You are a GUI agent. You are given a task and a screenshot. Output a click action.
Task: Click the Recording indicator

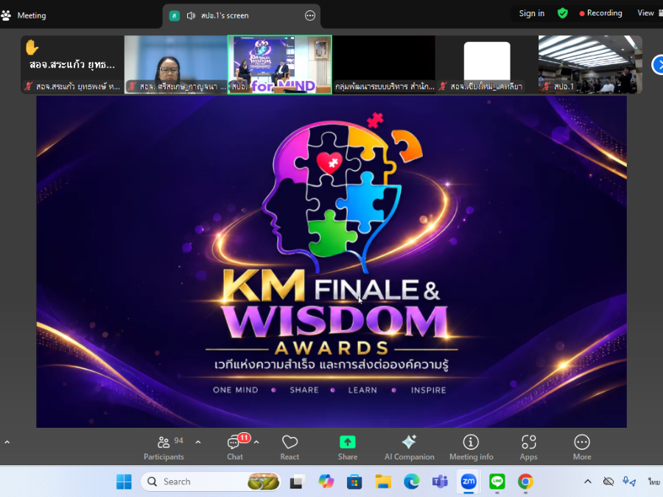[x=601, y=13]
